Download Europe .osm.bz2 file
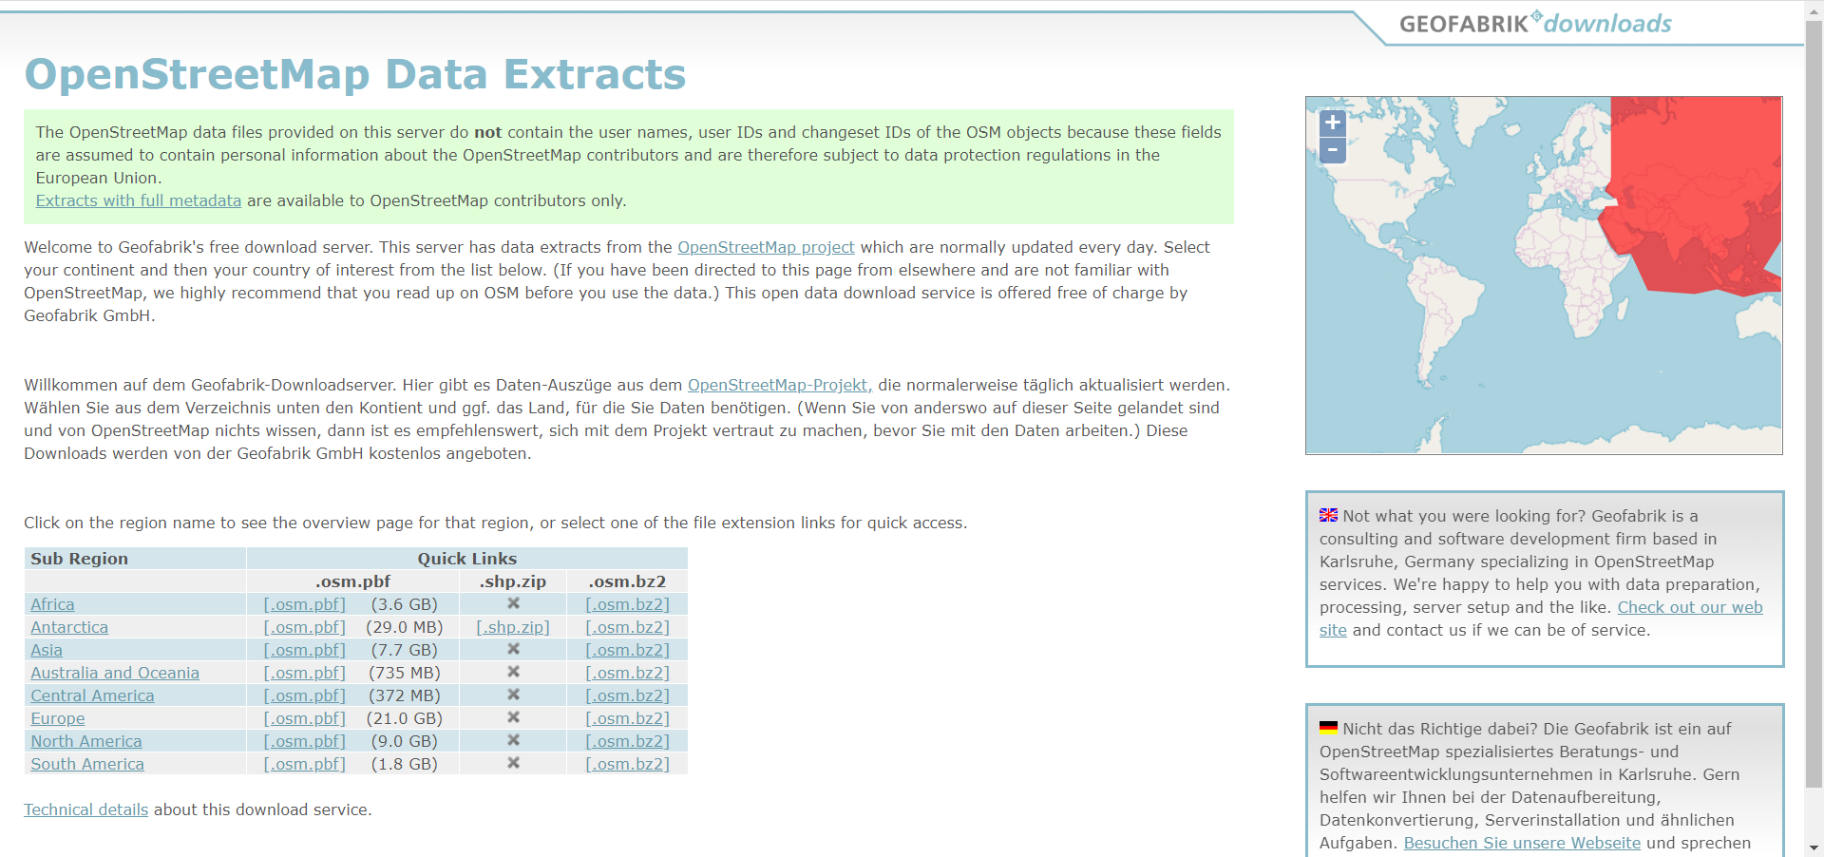1824x857 pixels. [627, 718]
